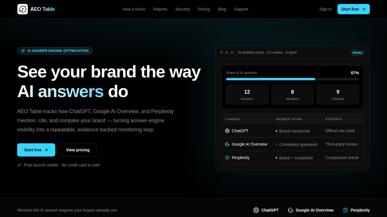The width and height of the screenshot is (387, 217).
Task: Click the sparkle icon in the optimization badge
Action: pos(23,51)
